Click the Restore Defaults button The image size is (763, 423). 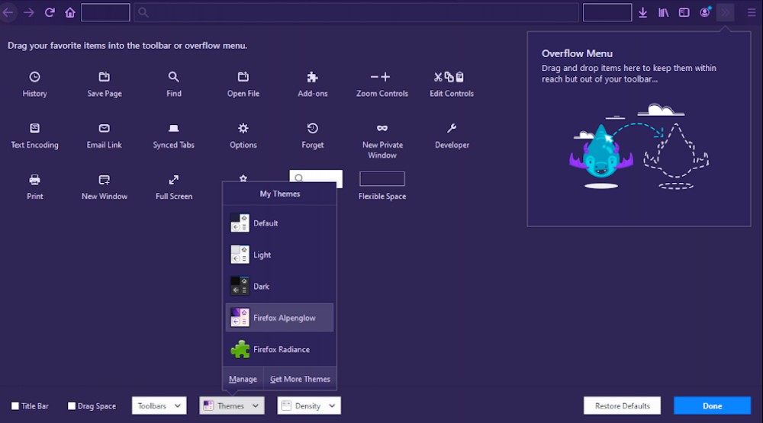[623, 405]
